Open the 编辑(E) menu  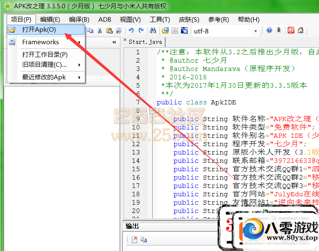(x=50, y=20)
